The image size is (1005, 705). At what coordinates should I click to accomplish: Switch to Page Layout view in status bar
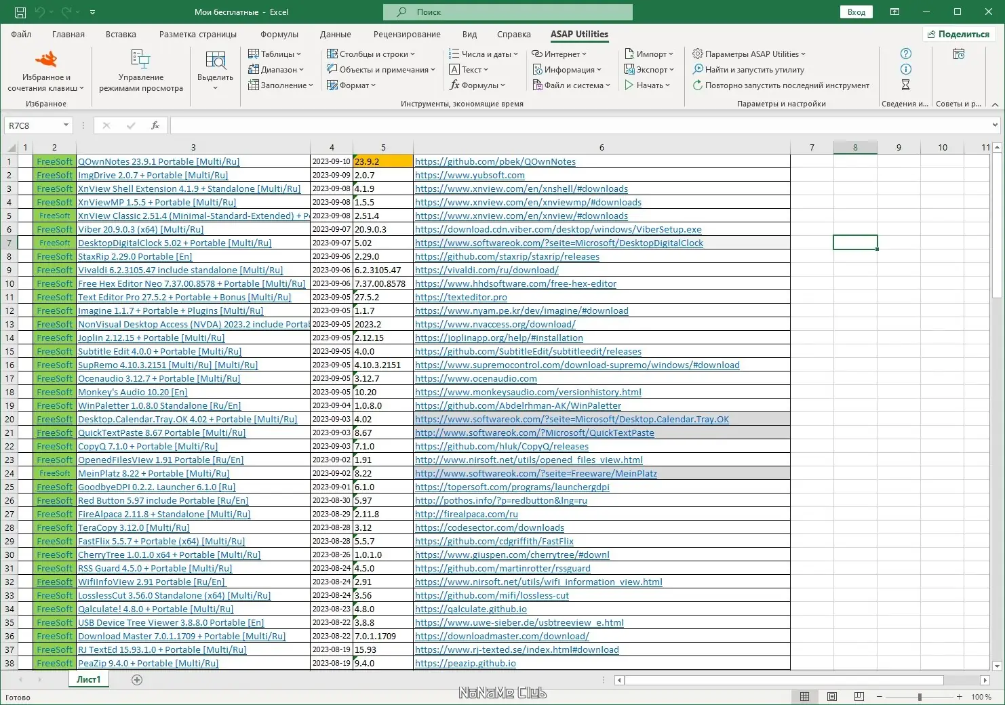click(831, 697)
